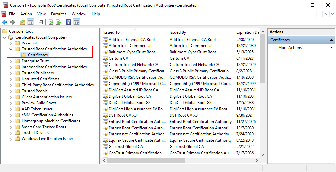Click the Forward arrow toolbar icon
Viewport: 336px width, 172px height.
click(x=12, y=22)
